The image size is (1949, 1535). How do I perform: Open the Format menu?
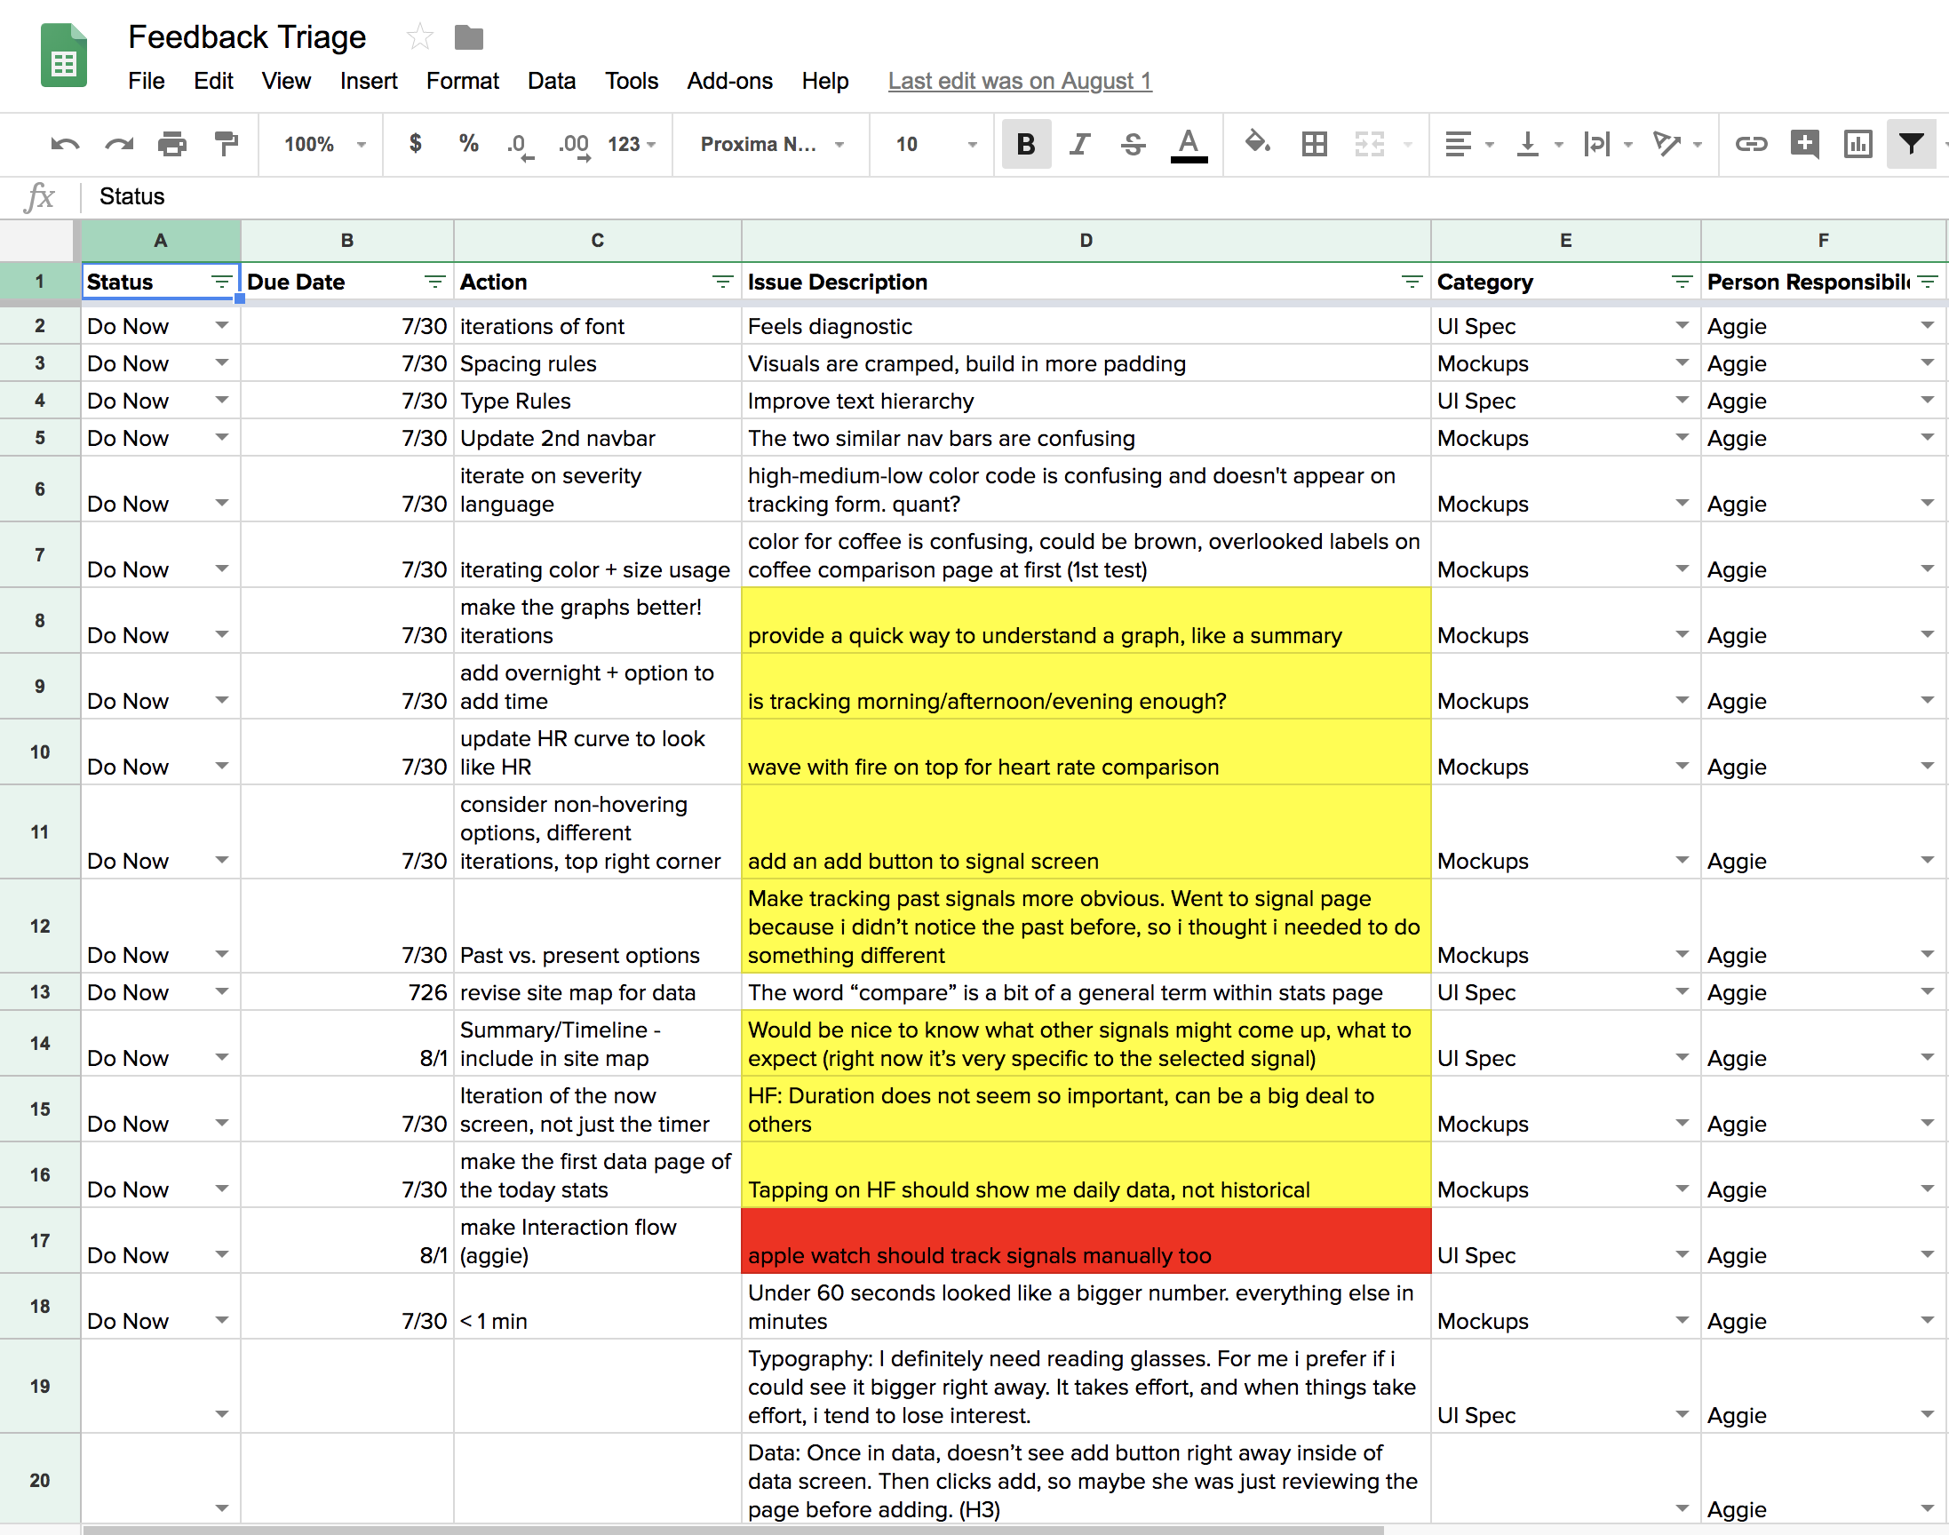click(x=462, y=81)
